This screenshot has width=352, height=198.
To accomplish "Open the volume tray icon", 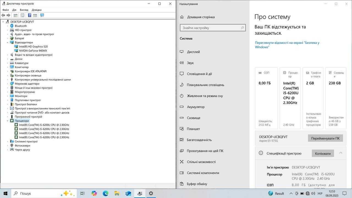I will (x=313, y=193).
